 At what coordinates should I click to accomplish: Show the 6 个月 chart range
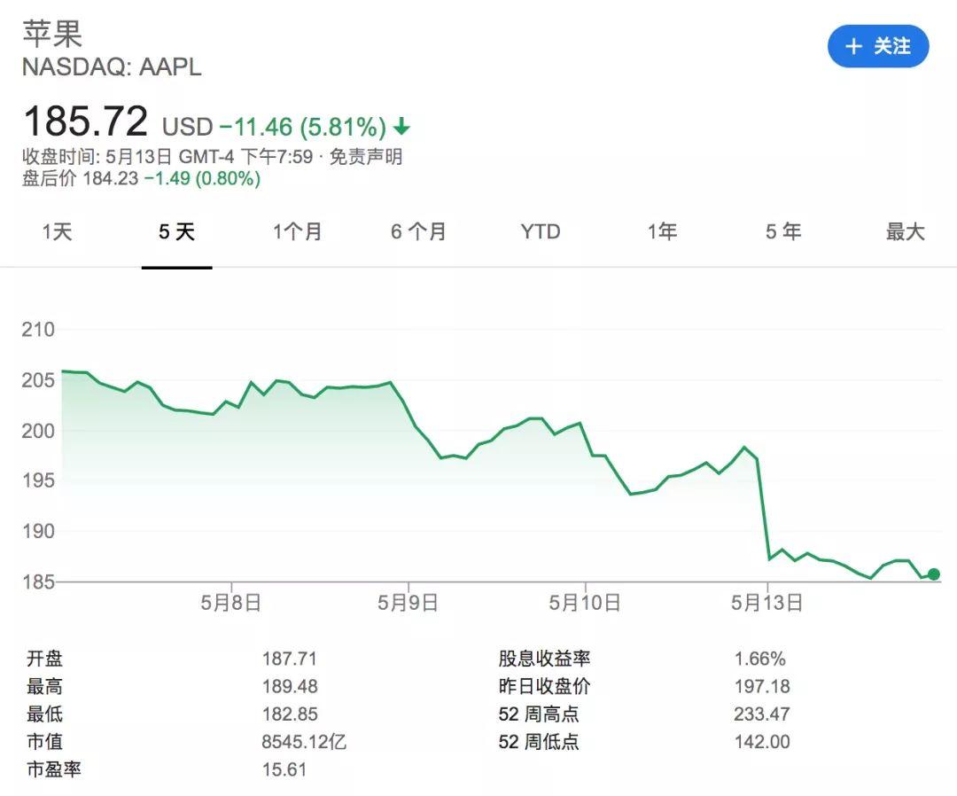pos(418,232)
